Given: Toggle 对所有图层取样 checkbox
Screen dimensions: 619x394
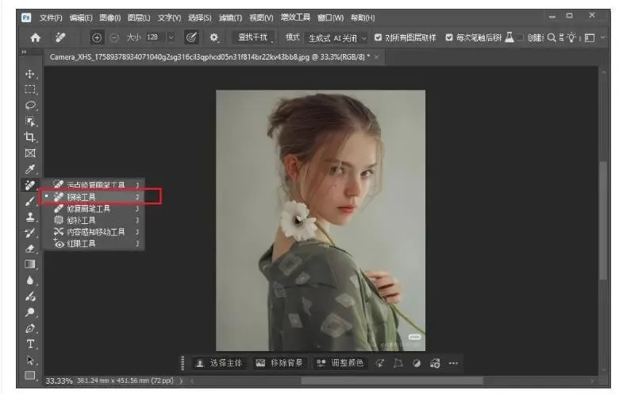Looking at the screenshot, I should [378, 37].
